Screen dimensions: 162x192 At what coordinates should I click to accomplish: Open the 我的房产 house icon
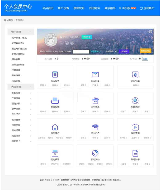(x=55, y=127)
